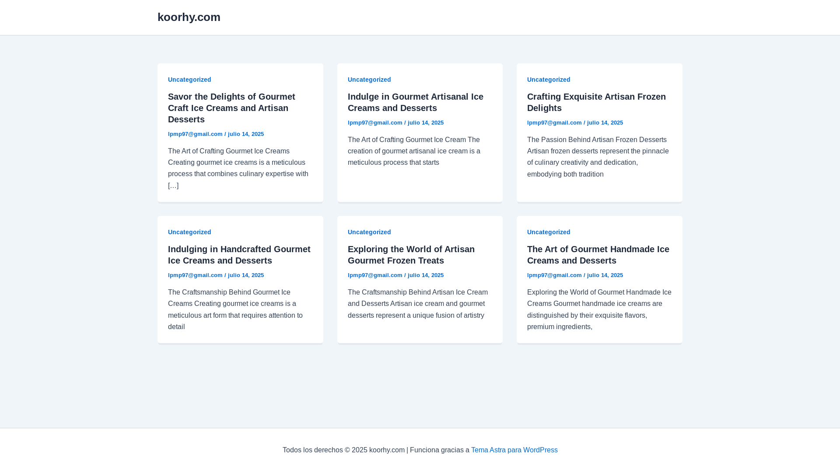840x472 pixels.
Task: Open 'Savor the Delights of Gourmet Craft' post
Action: point(231,108)
